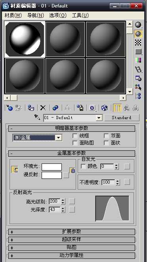Open the 环境光 color swatch
The image size is (147, 262).
52,167
